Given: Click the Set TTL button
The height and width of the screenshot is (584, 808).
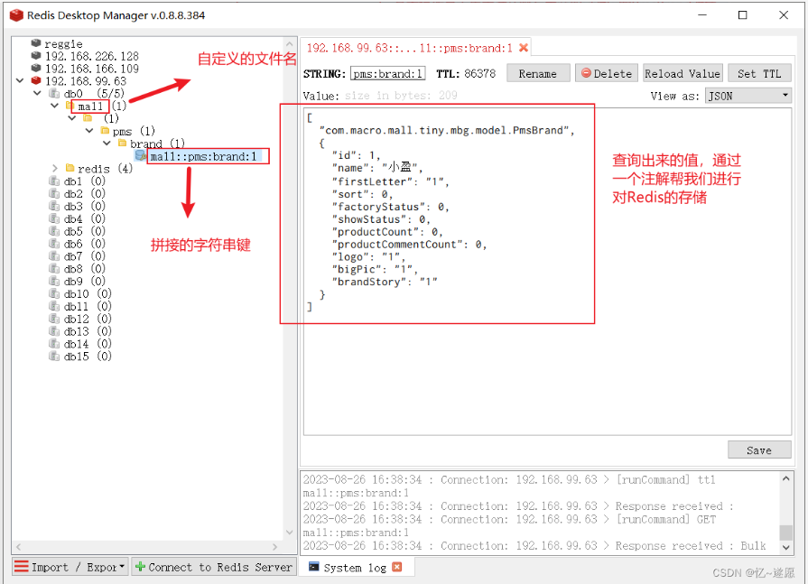Looking at the screenshot, I should [x=759, y=73].
